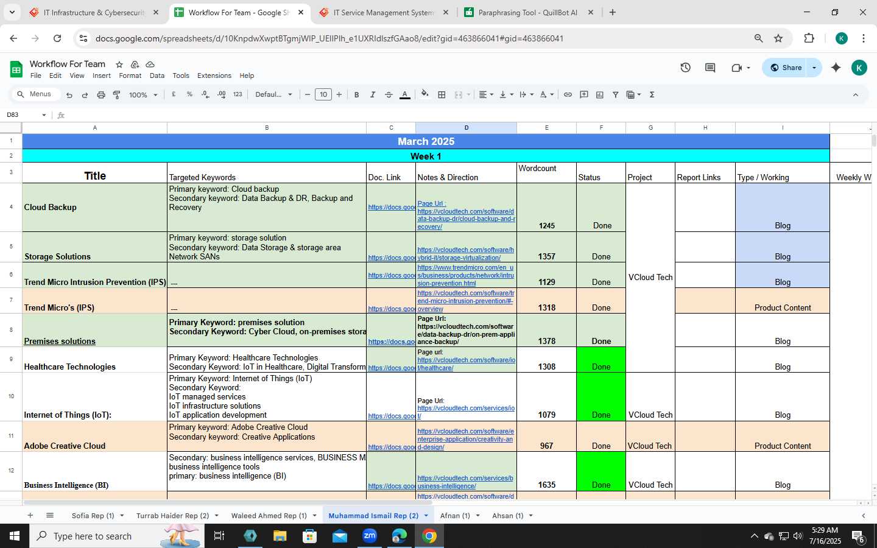Viewport: 877px width, 548px height.
Task: Hide the menus with the collapse chevron
Action: pos(855,94)
